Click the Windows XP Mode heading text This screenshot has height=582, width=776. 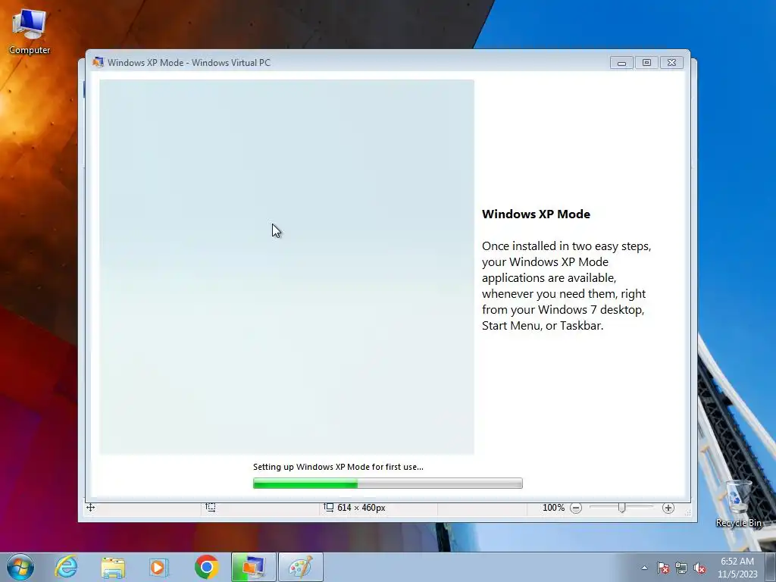coord(536,214)
